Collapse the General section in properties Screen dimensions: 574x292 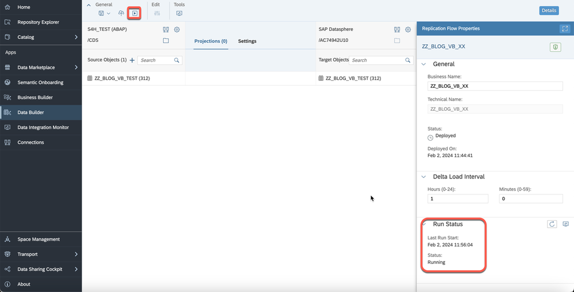(x=423, y=64)
